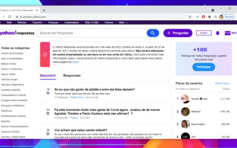Click the Chrome profile avatar Pausada

click(227, 17)
